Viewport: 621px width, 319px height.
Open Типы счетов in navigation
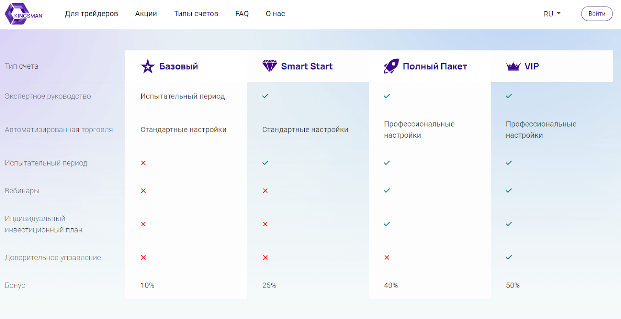tap(196, 14)
